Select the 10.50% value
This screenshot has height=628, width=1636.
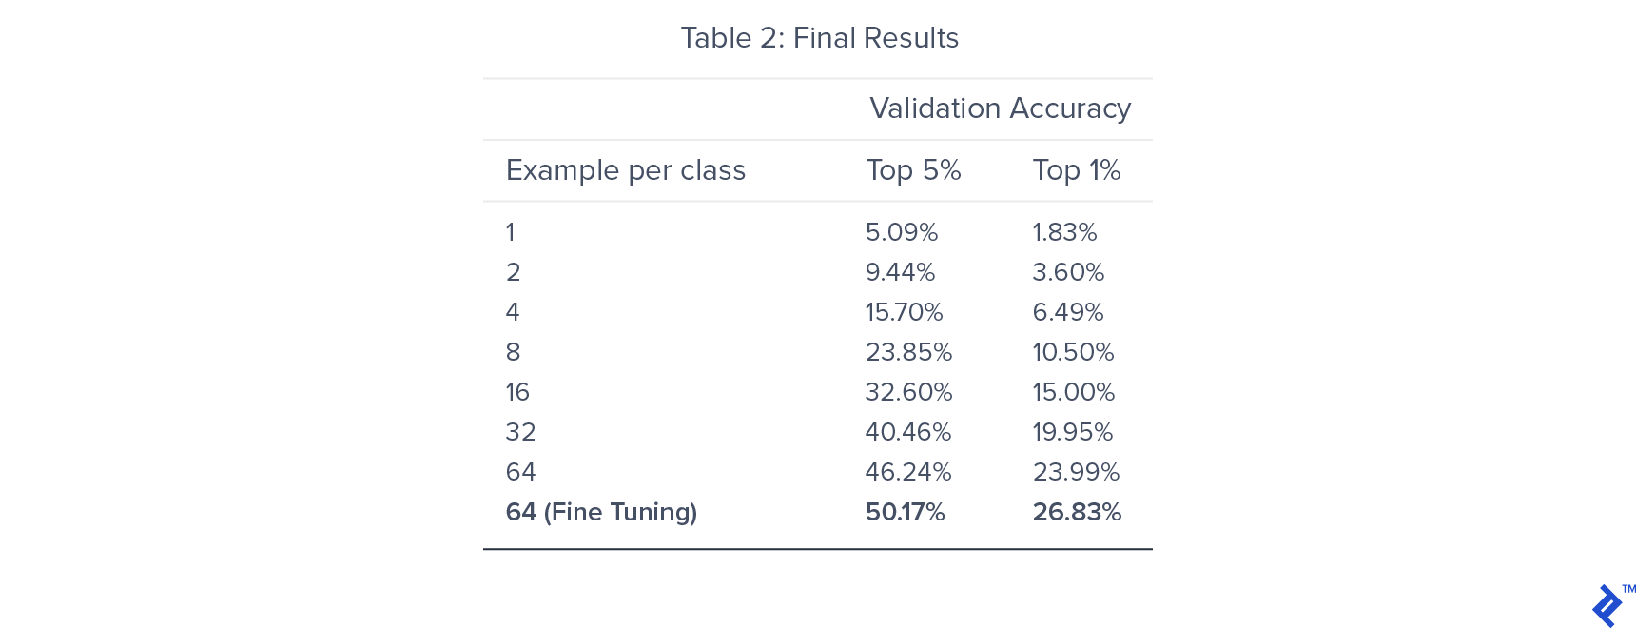1073,352
